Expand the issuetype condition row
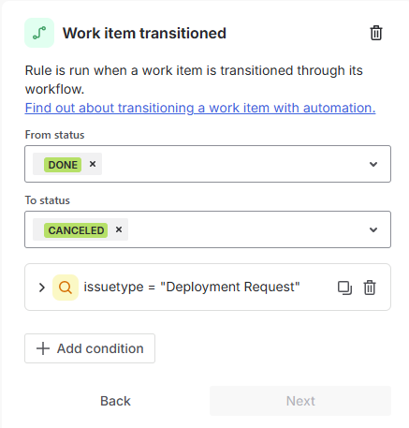The image size is (409, 428). (42, 288)
